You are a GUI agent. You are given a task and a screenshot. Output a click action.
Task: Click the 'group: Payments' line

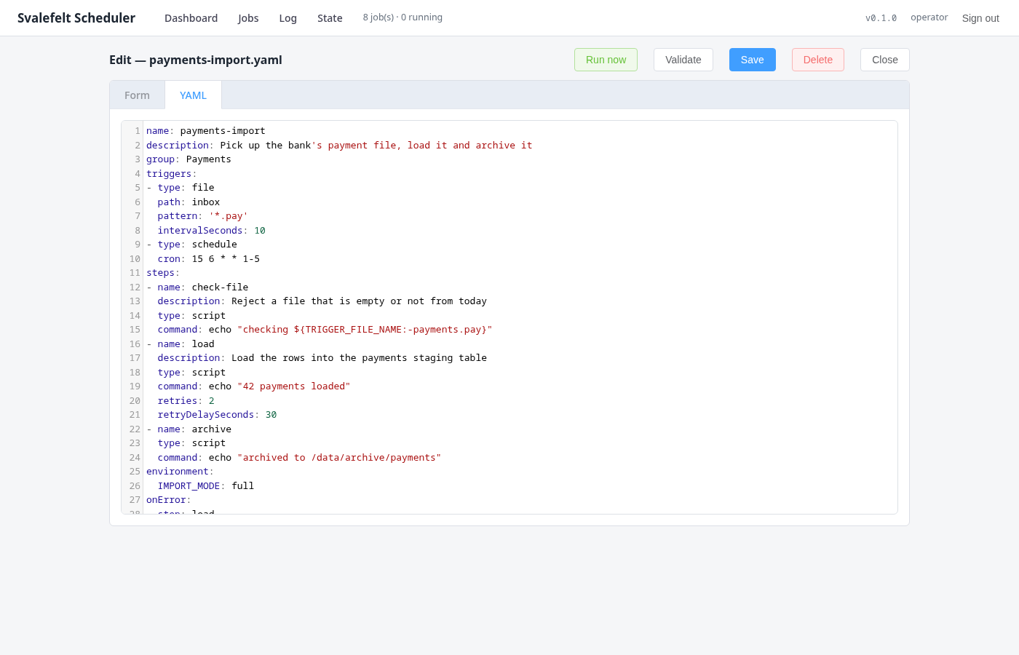click(x=189, y=159)
